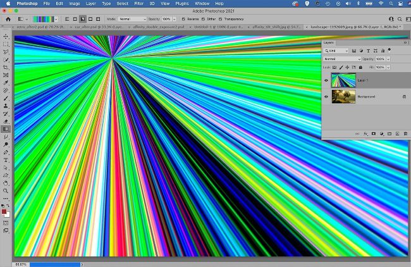411x267 pixels.
Task: Click the red foreground color swatch
Action: [x=4, y=212]
